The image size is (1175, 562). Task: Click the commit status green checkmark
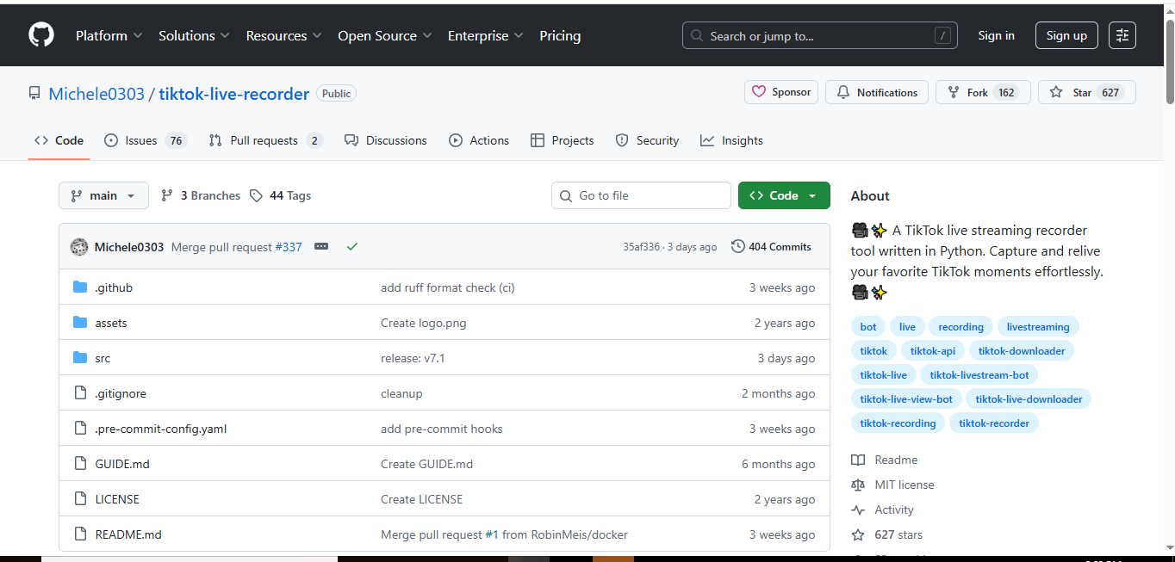click(352, 247)
